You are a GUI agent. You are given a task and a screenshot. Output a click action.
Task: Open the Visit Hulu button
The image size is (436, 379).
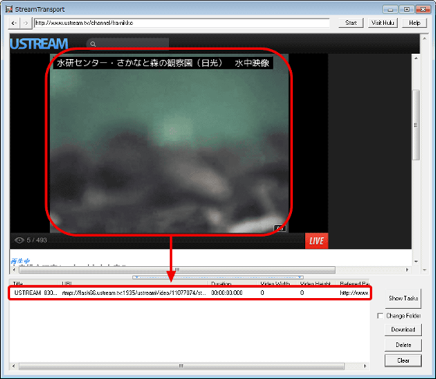coord(383,23)
